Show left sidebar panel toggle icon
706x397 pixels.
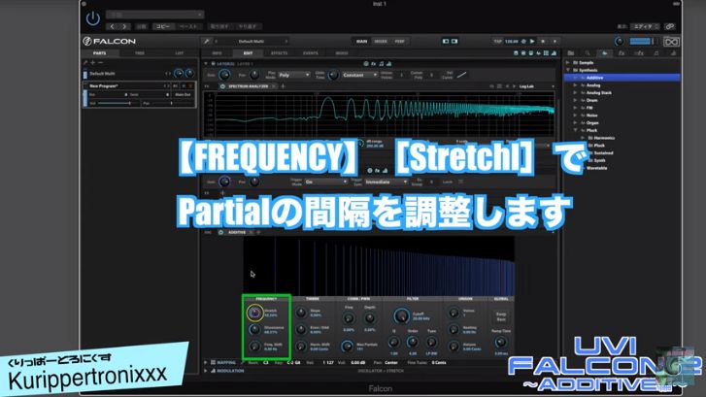446,42
